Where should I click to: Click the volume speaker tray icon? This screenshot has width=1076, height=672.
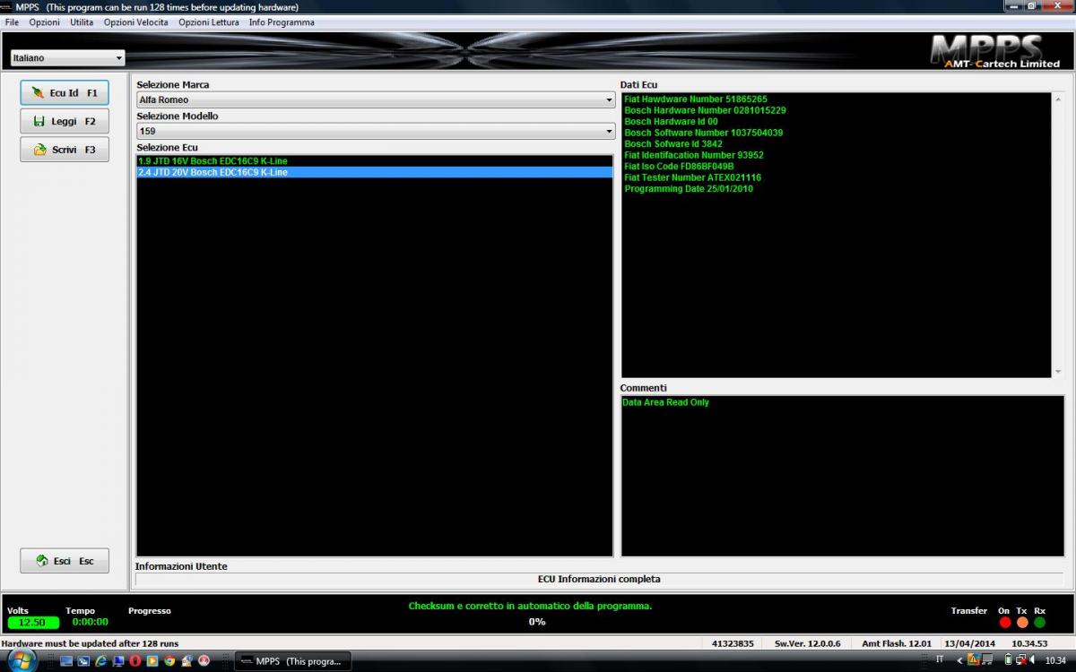point(1033,660)
